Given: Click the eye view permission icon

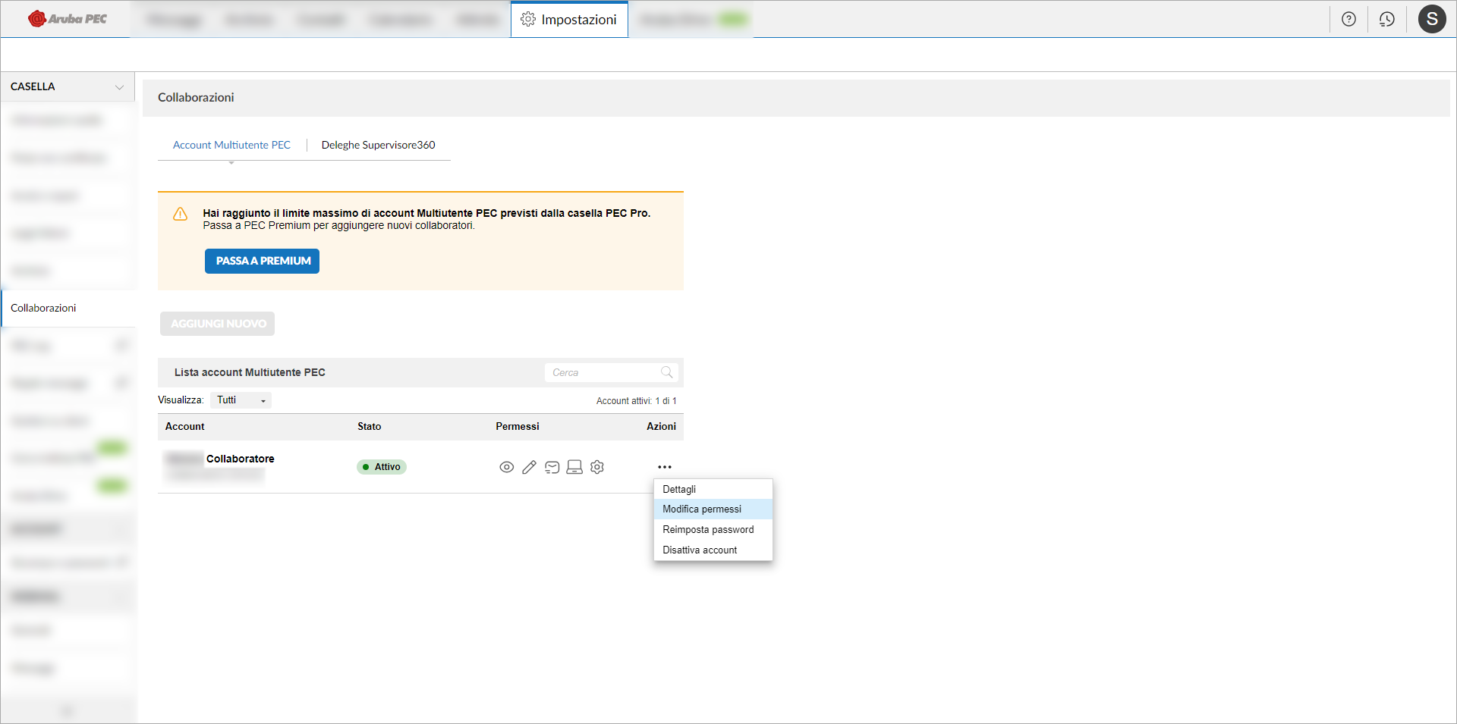Looking at the screenshot, I should coord(507,467).
